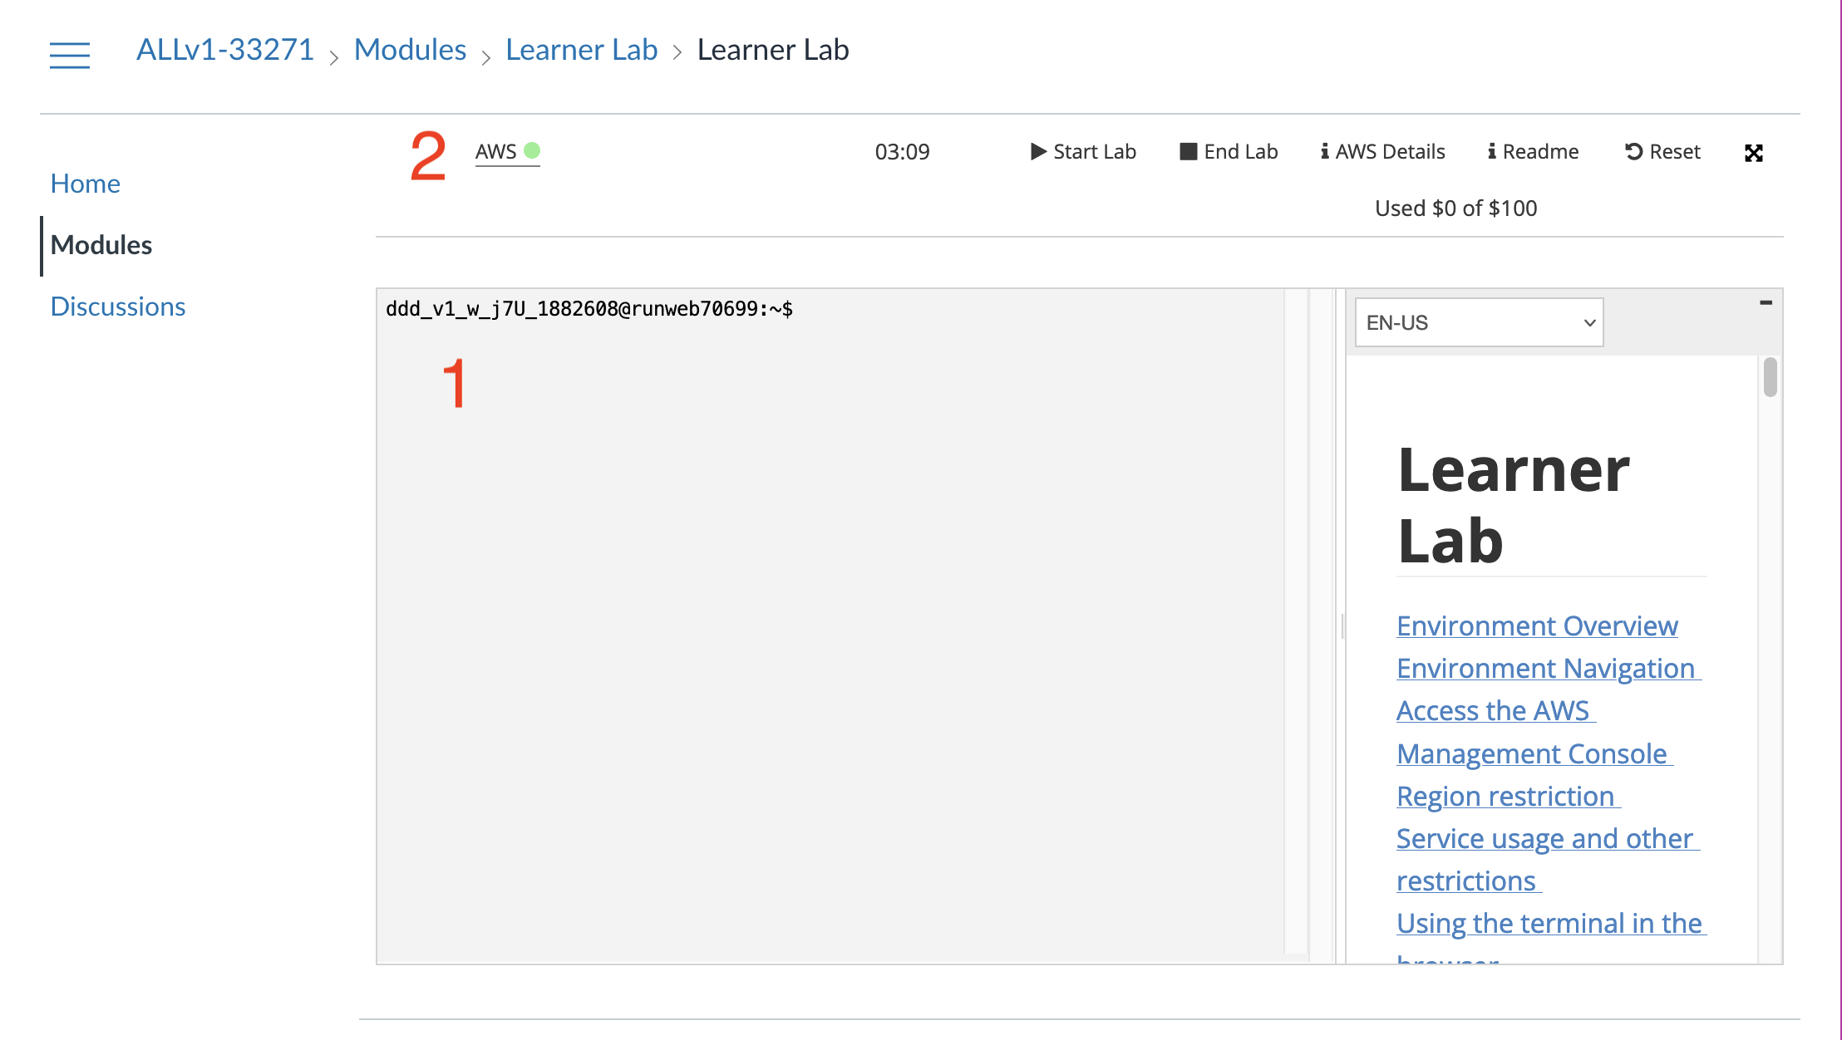Go to Home in course navigation
The height and width of the screenshot is (1040, 1842).
(x=85, y=184)
